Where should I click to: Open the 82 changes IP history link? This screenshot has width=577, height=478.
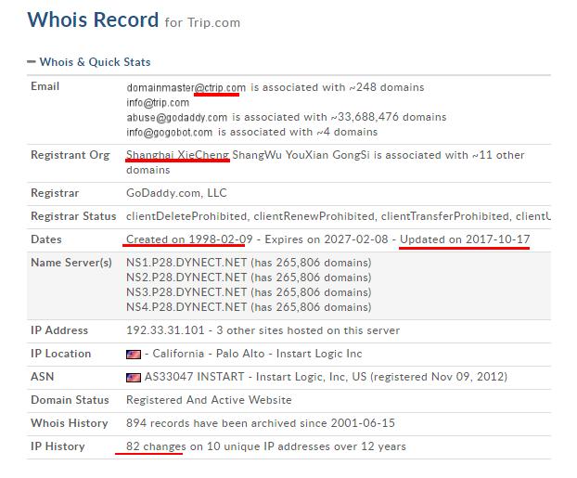[x=157, y=446]
